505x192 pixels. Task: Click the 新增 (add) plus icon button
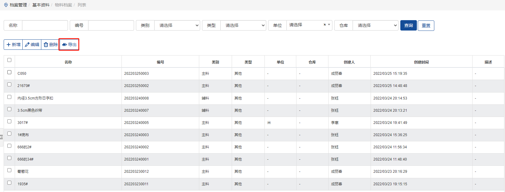13,45
